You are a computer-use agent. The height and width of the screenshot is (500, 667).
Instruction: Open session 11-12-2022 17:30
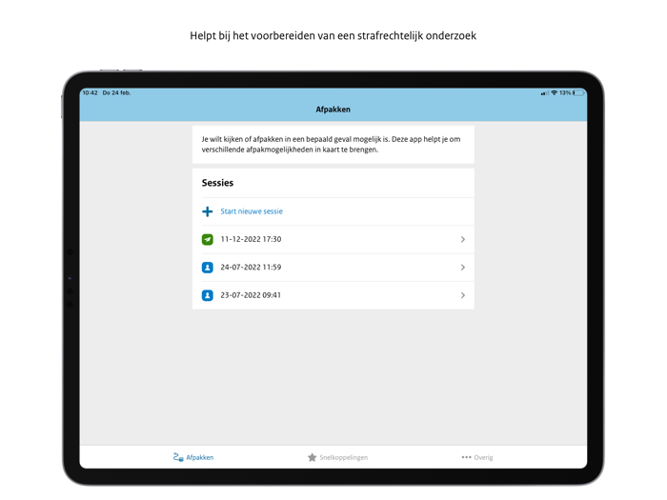click(x=333, y=239)
